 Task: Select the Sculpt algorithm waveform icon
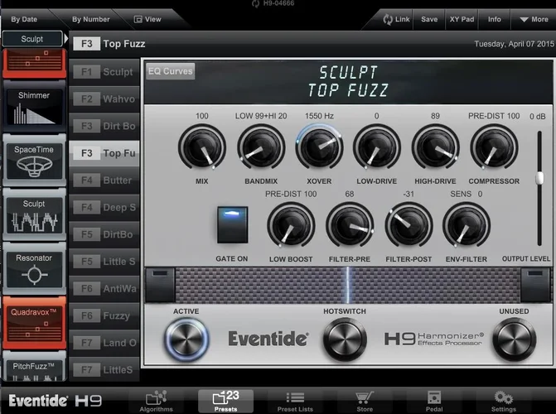click(x=34, y=214)
